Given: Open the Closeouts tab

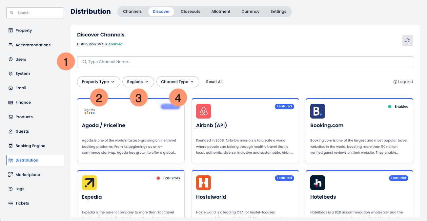Looking at the screenshot, I should [191, 11].
